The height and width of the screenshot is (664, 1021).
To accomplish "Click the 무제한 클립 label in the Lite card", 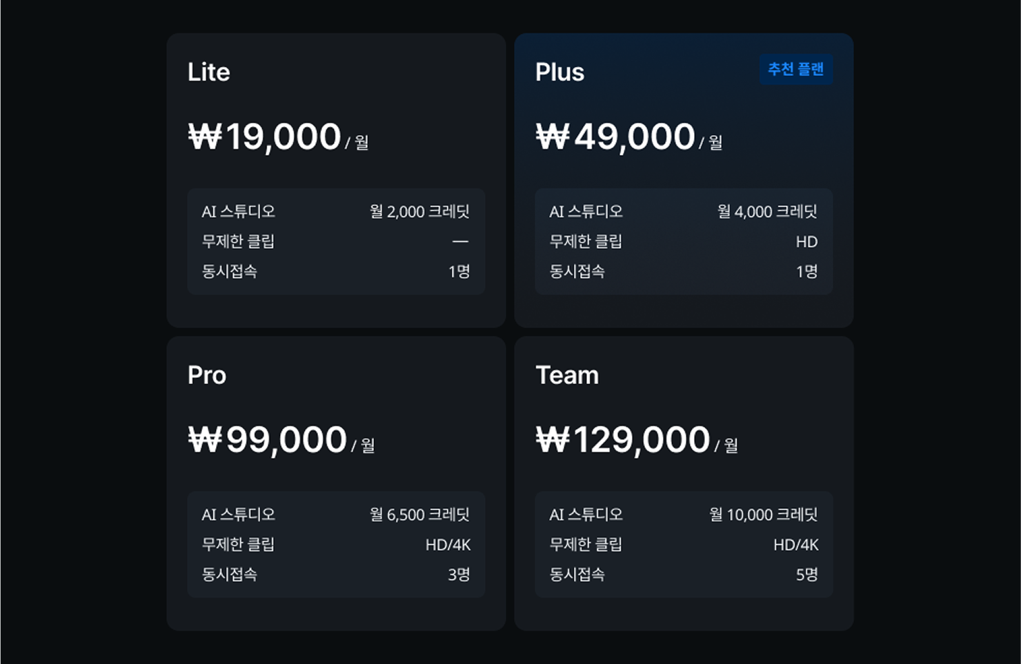I will click(x=238, y=242).
